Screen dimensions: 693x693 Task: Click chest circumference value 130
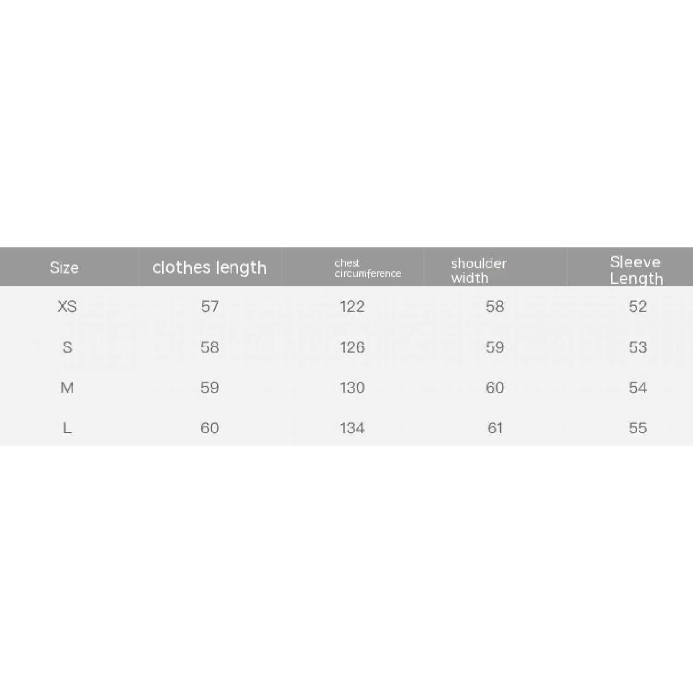pyautogui.click(x=352, y=387)
